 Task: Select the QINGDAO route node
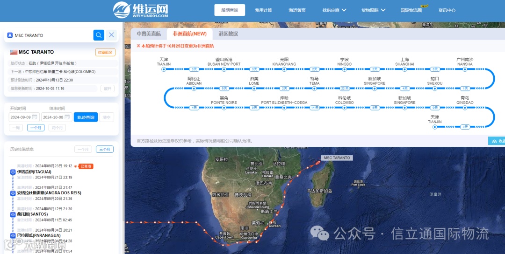point(465,108)
